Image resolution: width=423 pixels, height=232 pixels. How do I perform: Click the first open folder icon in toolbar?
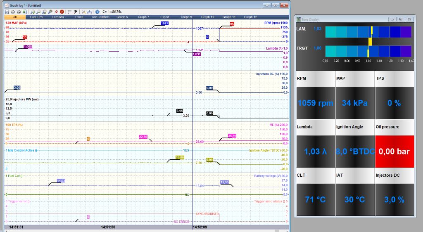tap(13, 12)
